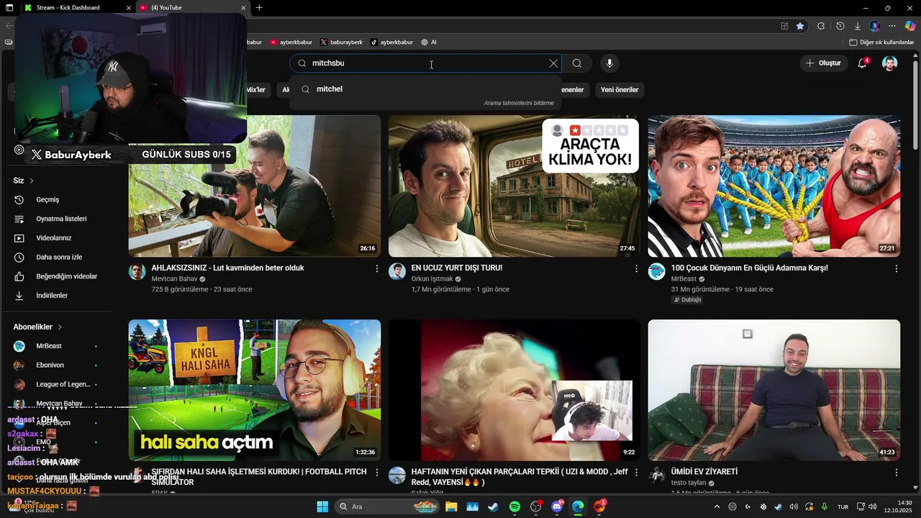Open the halı saha açtım video thumbnail
This screenshot has height=518, width=921.
click(255, 390)
